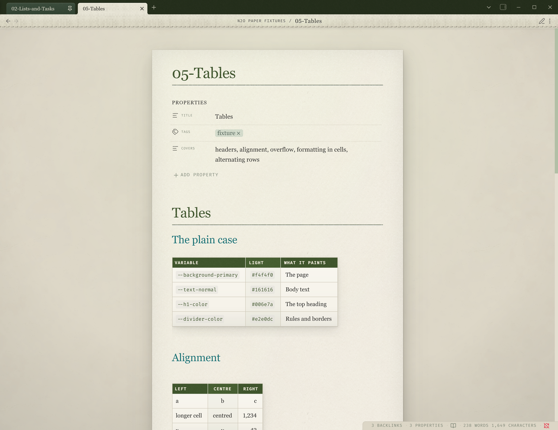Screen dimensions: 558x430
Task: Click the #f4f4f0 cell
Action: coord(263,275)
